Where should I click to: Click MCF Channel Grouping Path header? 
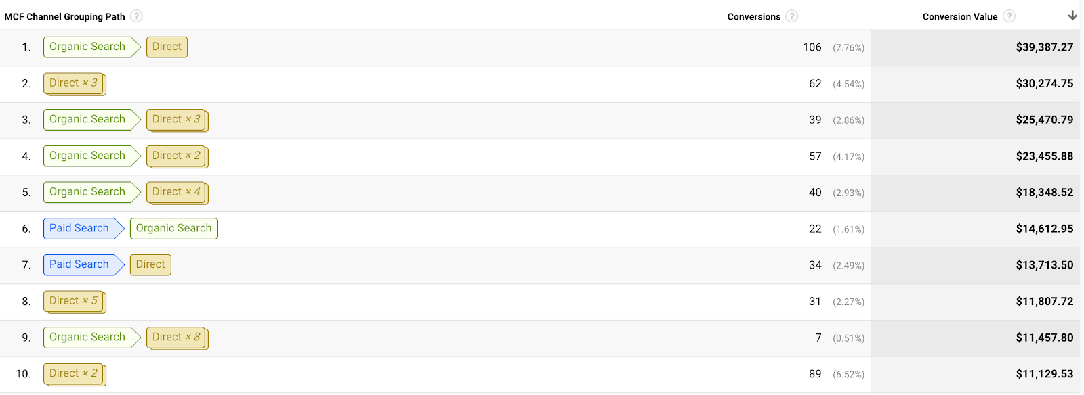point(64,16)
